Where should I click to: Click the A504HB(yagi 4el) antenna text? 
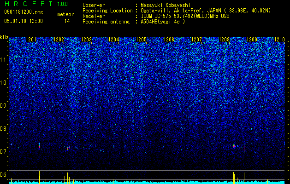tap(163, 22)
